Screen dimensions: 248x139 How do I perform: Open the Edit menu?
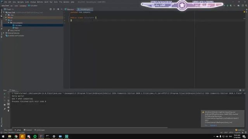[10, 2]
